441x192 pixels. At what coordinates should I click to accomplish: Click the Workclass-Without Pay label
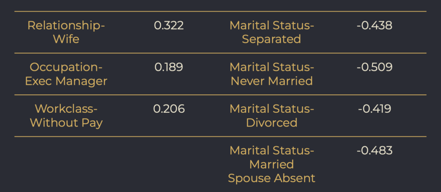(x=66, y=116)
